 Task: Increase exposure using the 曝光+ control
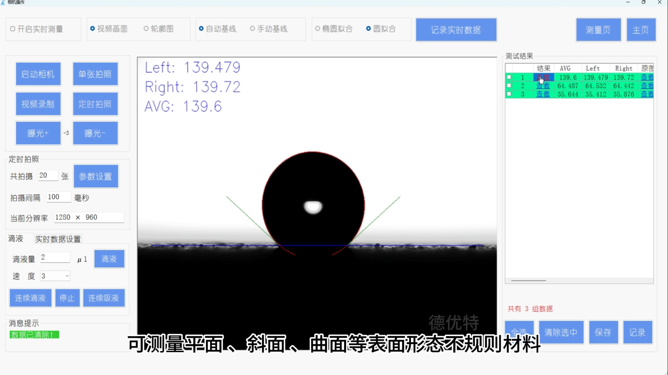pos(38,133)
